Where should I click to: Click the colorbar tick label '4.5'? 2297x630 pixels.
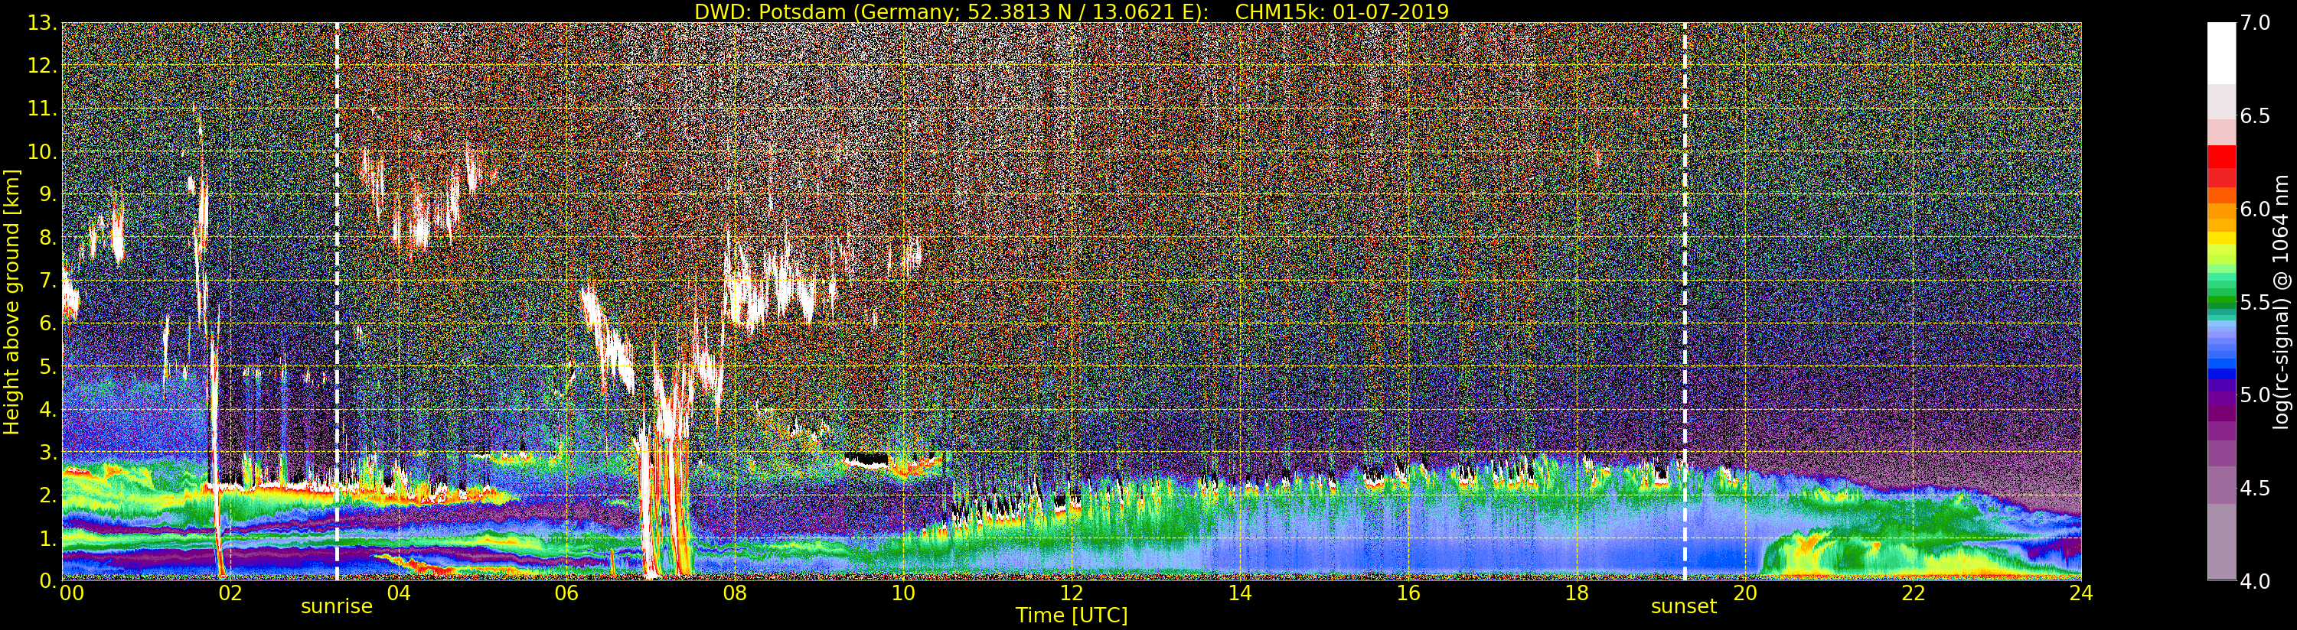click(x=2255, y=489)
